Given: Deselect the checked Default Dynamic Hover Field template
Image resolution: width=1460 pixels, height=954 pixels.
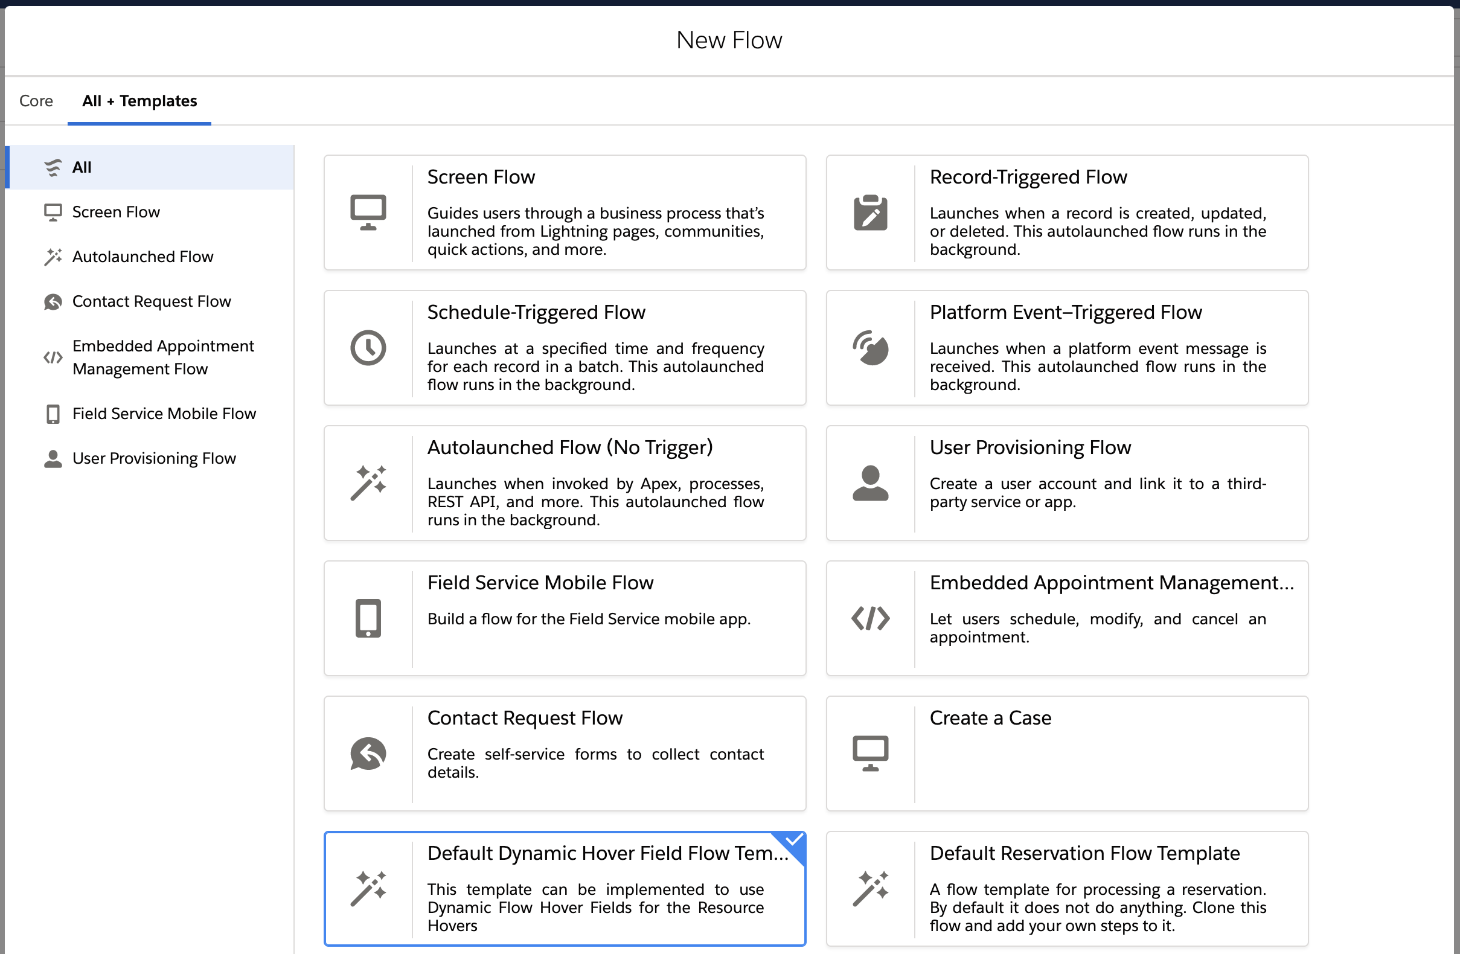Looking at the screenshot, I should pos(565,888).
